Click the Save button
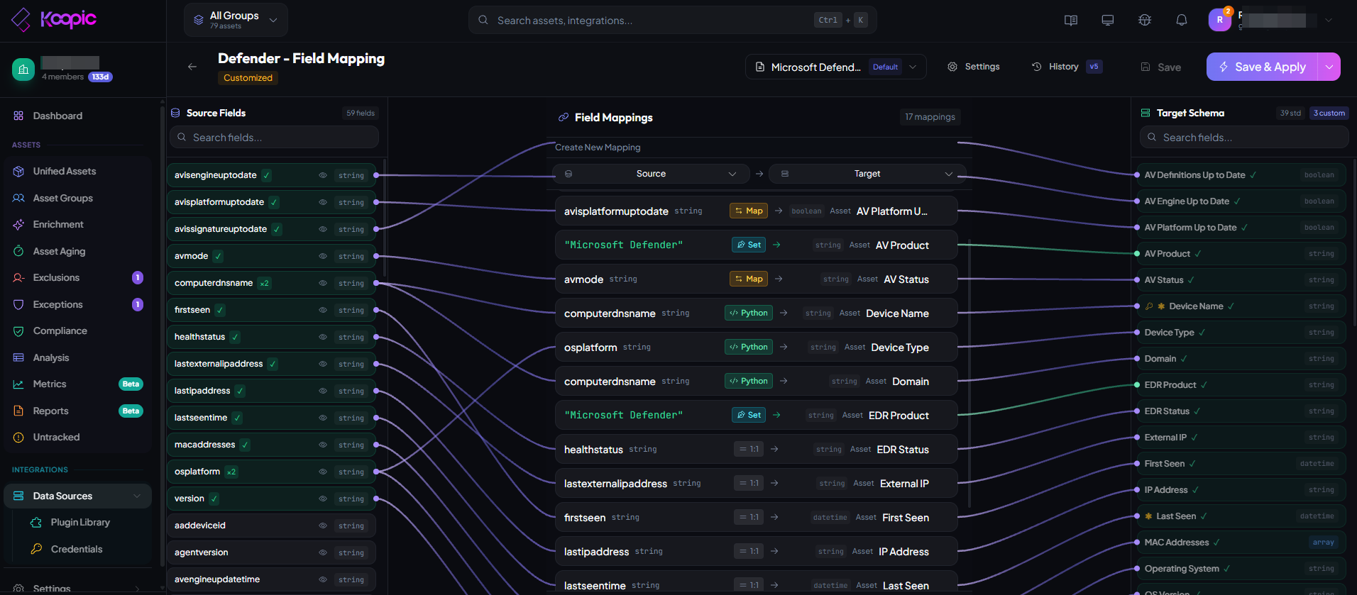 pyautogui.click(x=1161, y=67)
